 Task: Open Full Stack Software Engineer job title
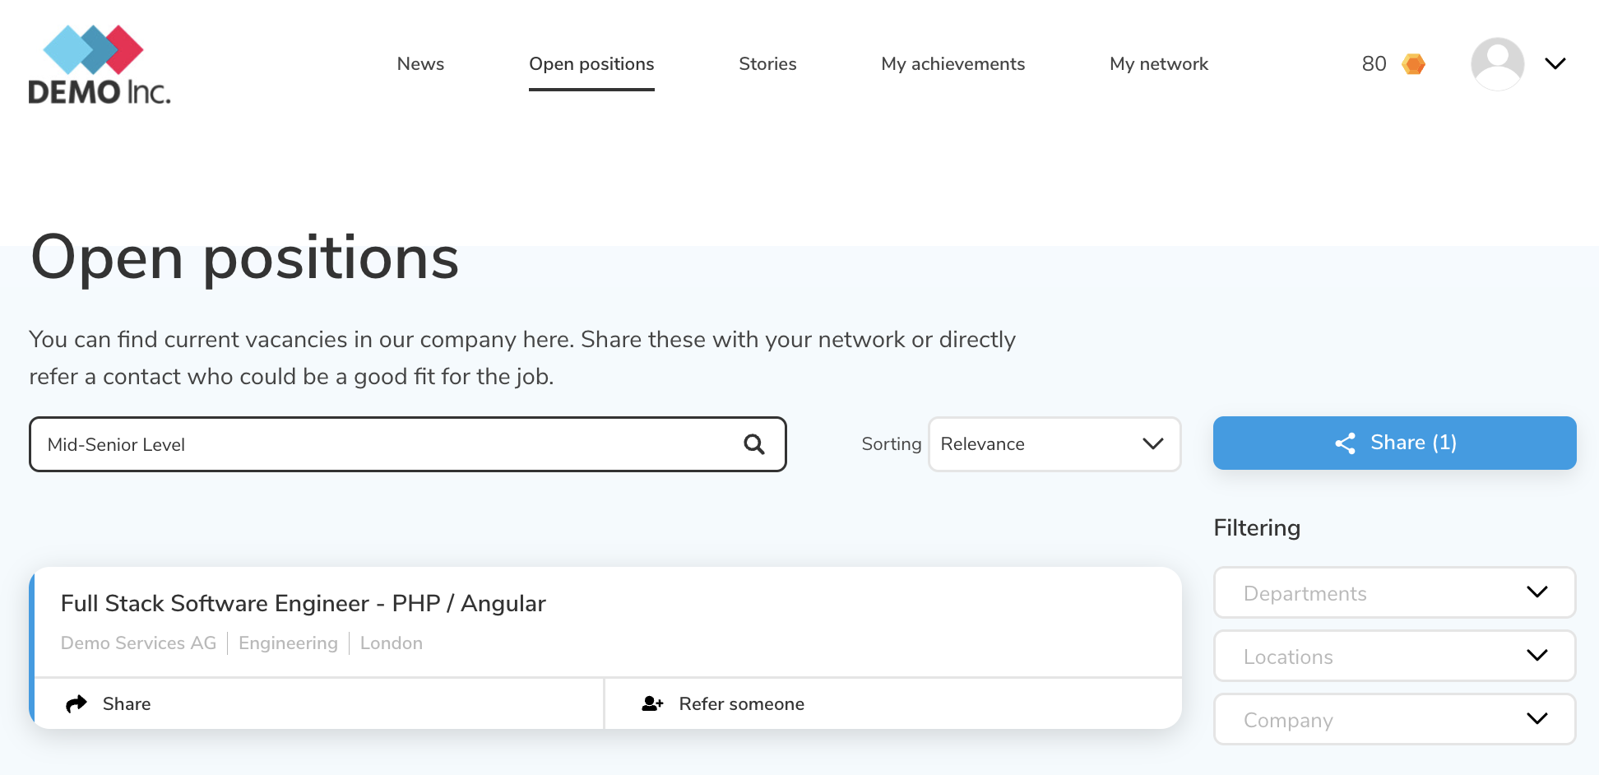303,604
